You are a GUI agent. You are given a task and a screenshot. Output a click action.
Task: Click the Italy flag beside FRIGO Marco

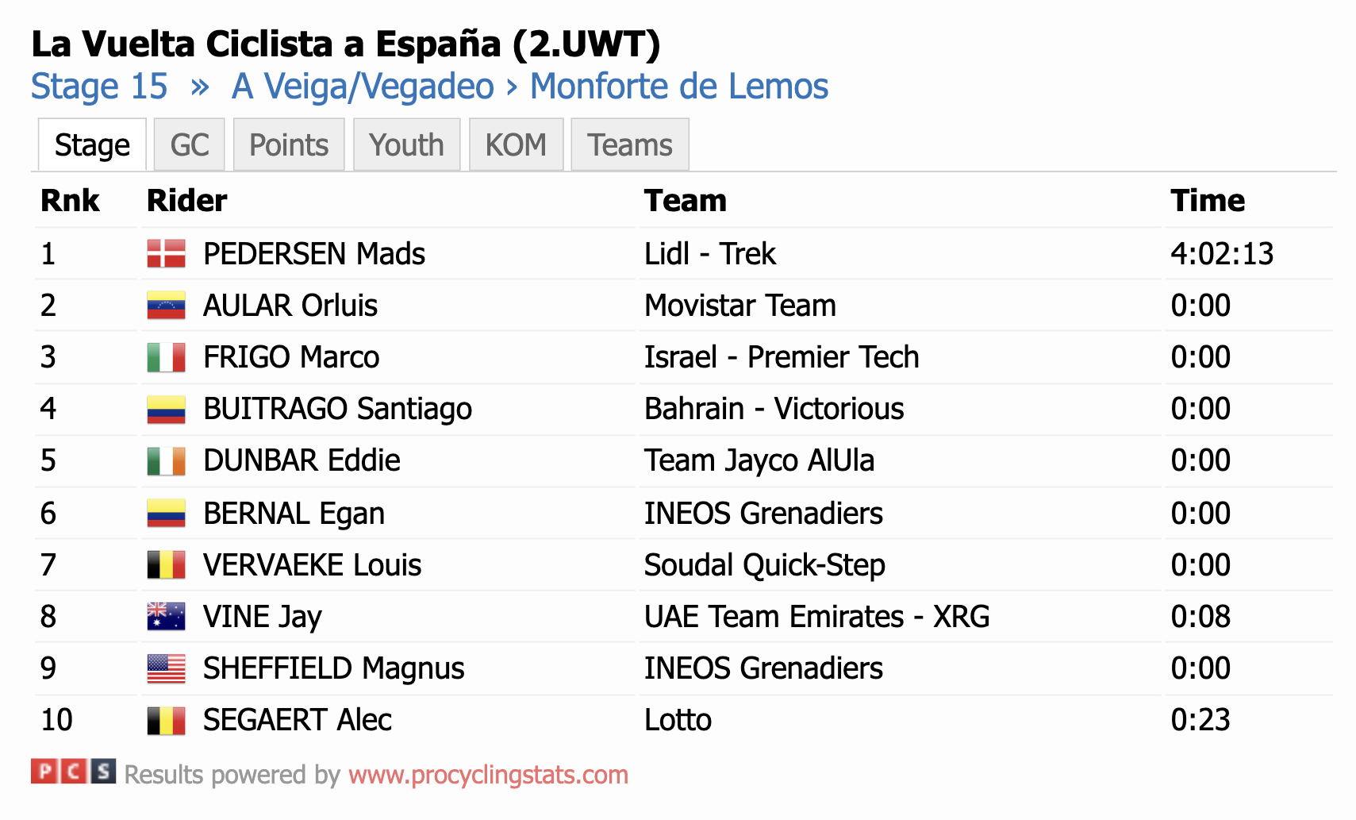pyautogui.click(x=167, y=357)
